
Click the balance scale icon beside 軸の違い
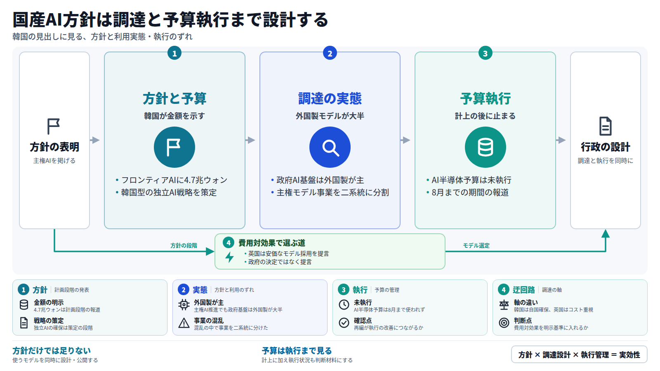click(x=504, y=305)
